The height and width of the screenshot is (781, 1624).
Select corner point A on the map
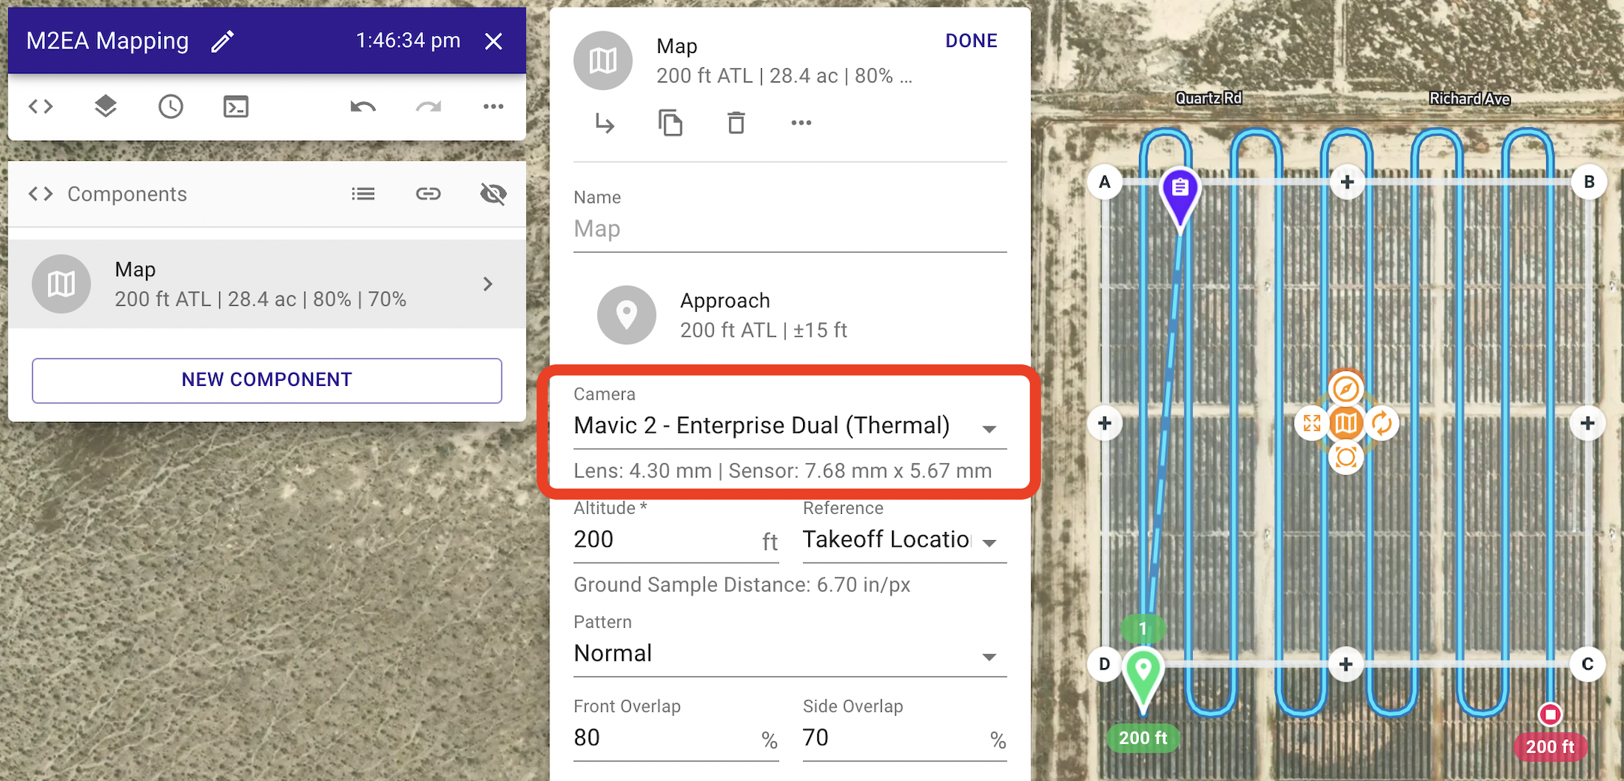(1105, 182)
